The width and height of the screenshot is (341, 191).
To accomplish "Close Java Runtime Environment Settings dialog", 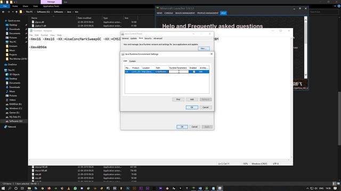I will pos(212,54).
